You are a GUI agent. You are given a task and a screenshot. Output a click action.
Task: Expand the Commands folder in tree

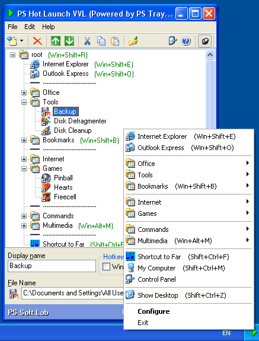pyautogui.click(x=24, y=216)
